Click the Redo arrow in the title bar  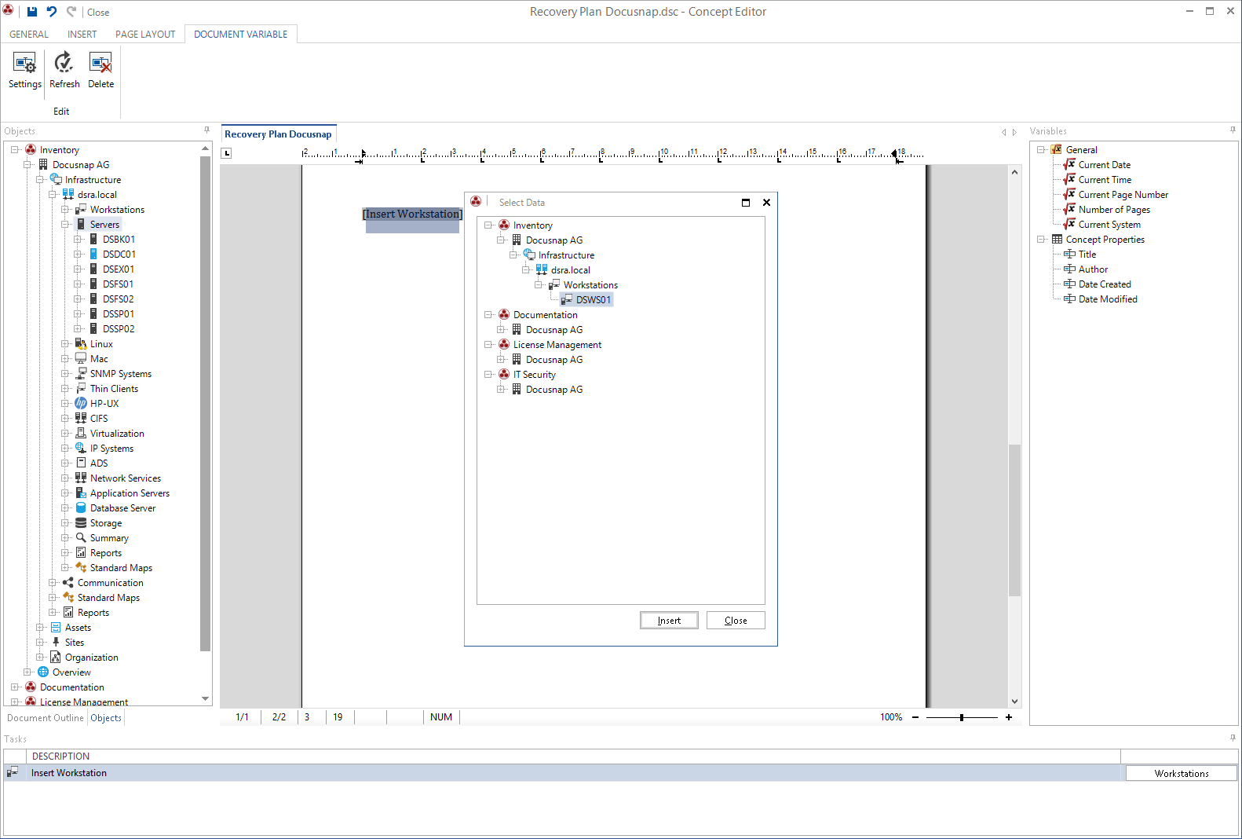point(71,12)
